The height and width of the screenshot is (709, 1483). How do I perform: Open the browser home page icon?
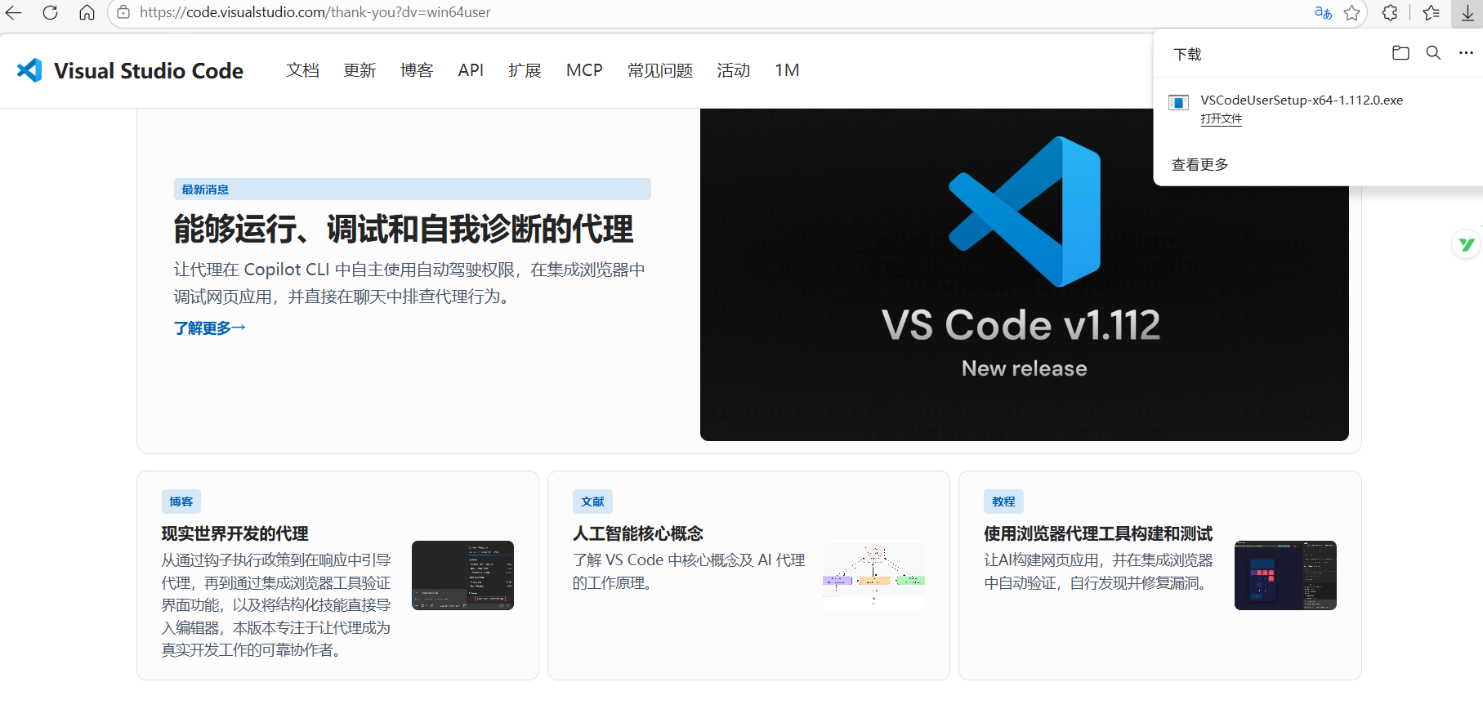click(87, 12)
